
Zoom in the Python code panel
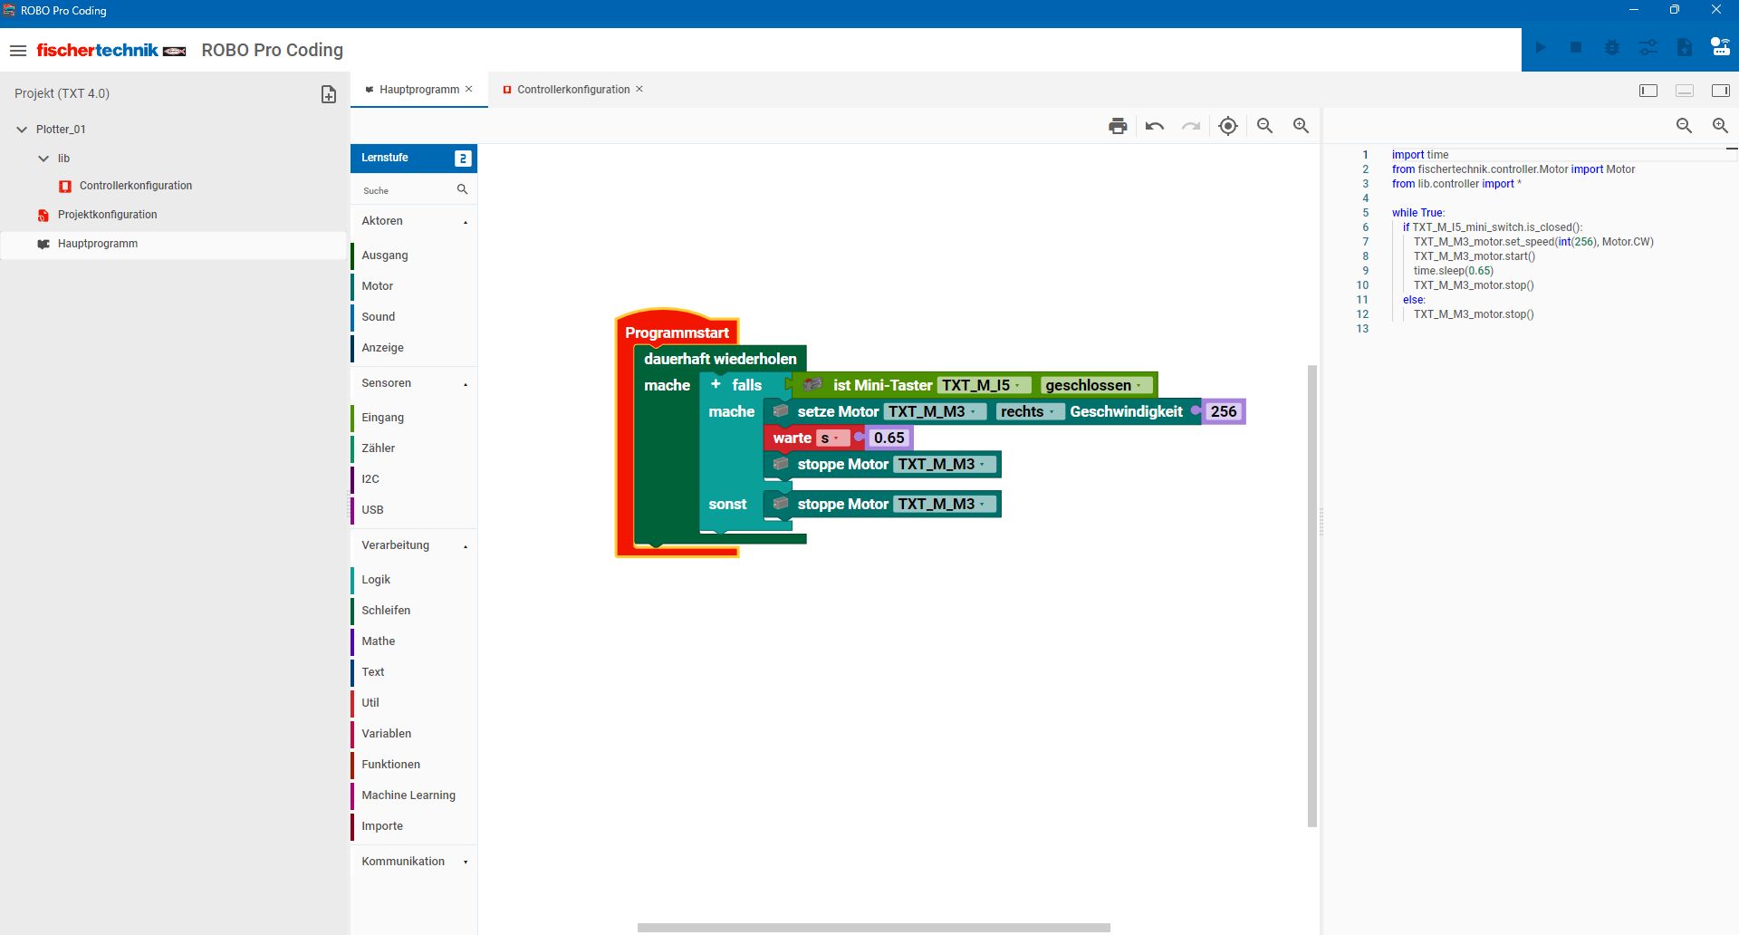click(1719, 126)
